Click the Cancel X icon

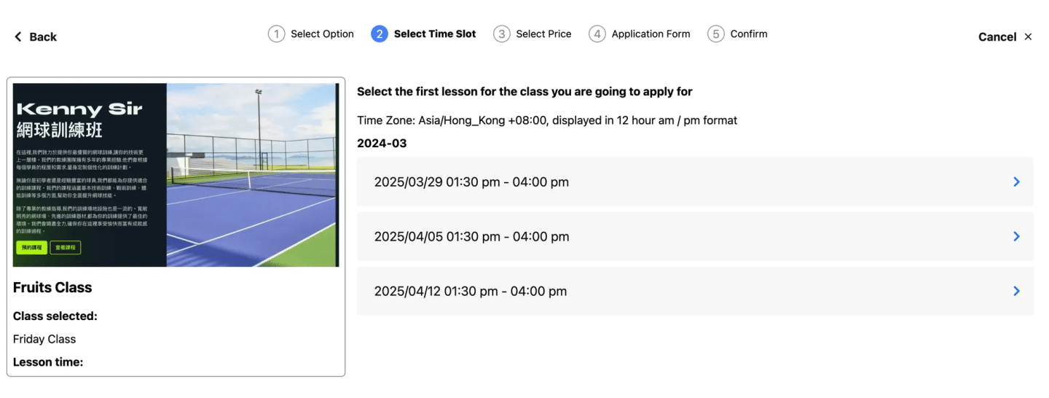[1028, 36]
